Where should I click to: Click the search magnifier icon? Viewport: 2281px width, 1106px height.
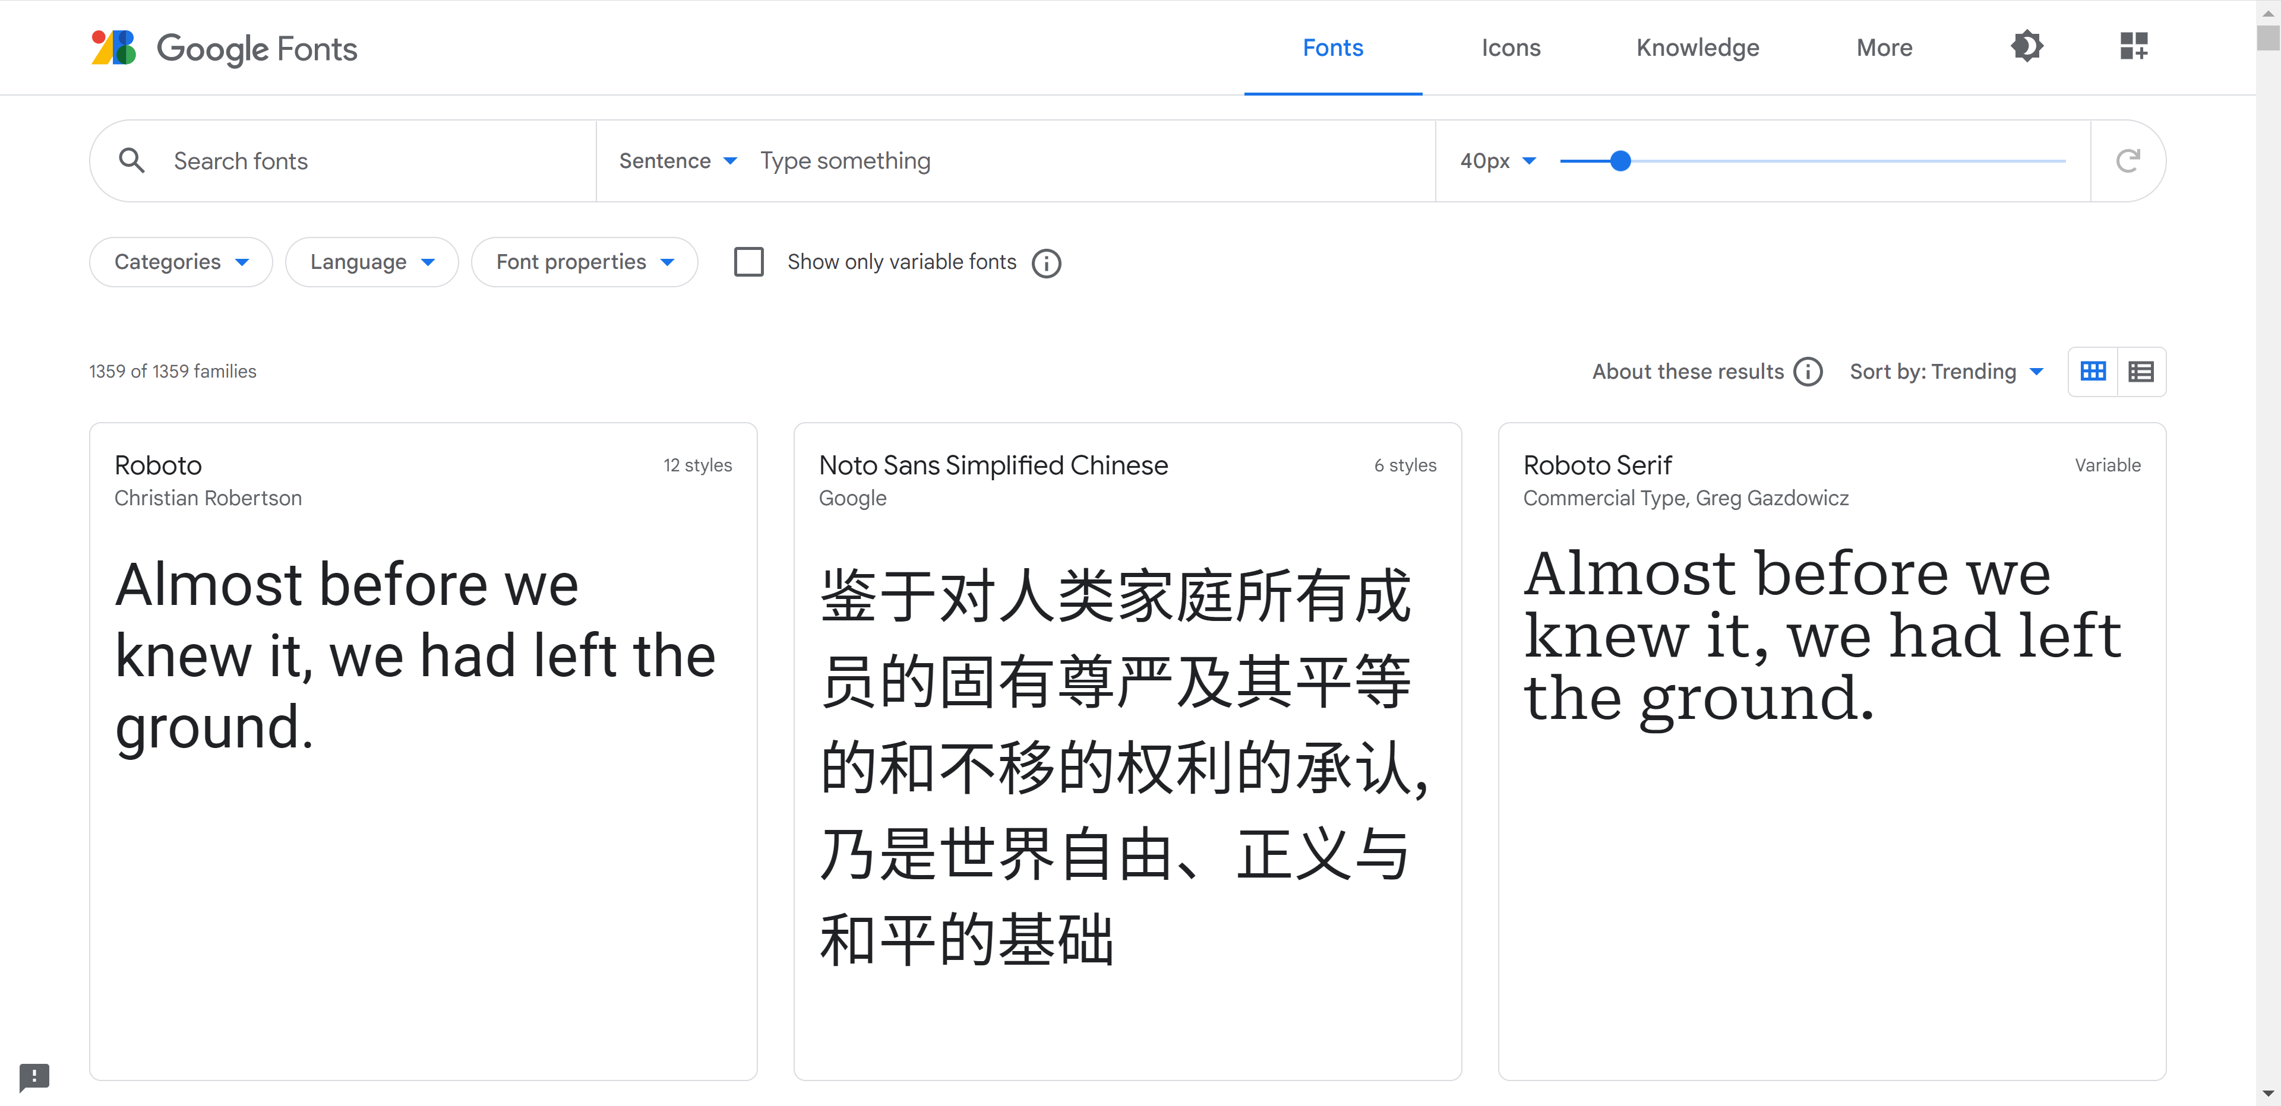[x=132, y=160]
